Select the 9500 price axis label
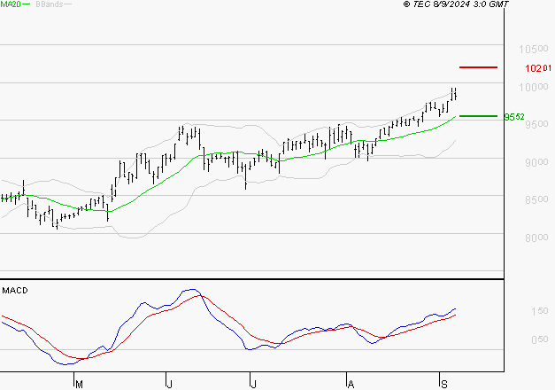Screen dimensions: 555x390 (x=536, y=124)
